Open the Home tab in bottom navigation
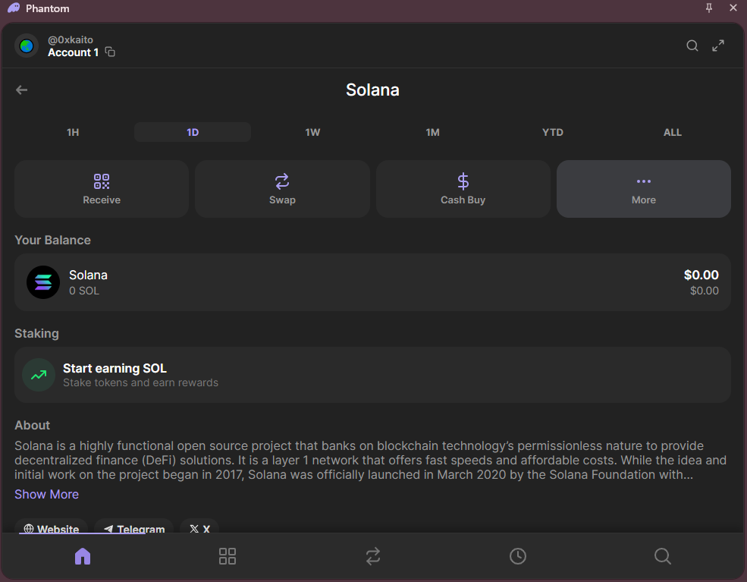Screen dimensions: 747x582 (x=83, y=555)
